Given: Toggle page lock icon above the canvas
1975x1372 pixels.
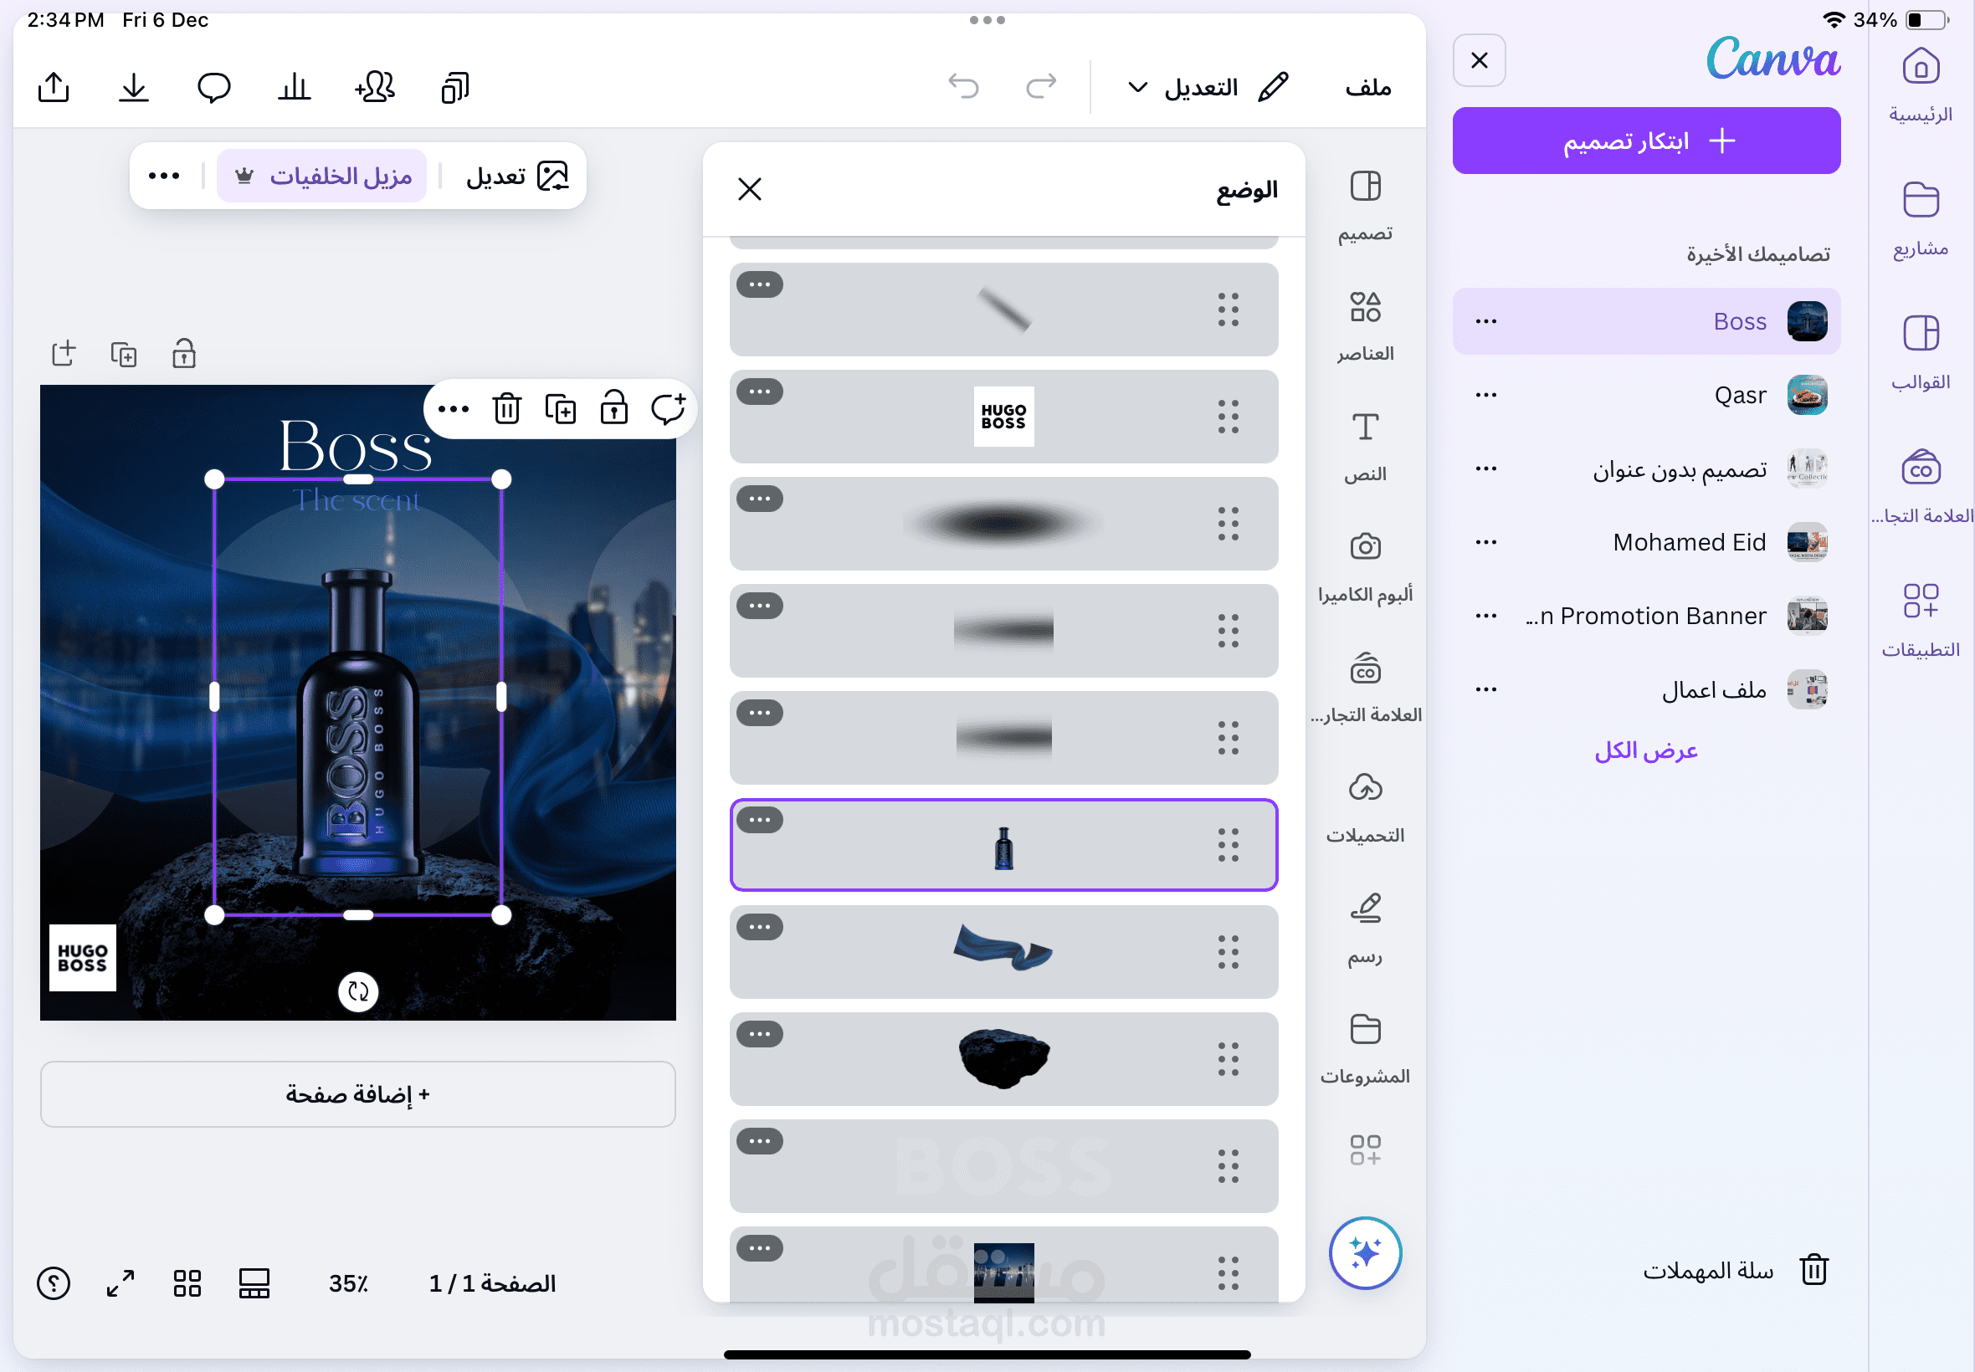Looking at the screenshot, I should click(x=184, y=353).
